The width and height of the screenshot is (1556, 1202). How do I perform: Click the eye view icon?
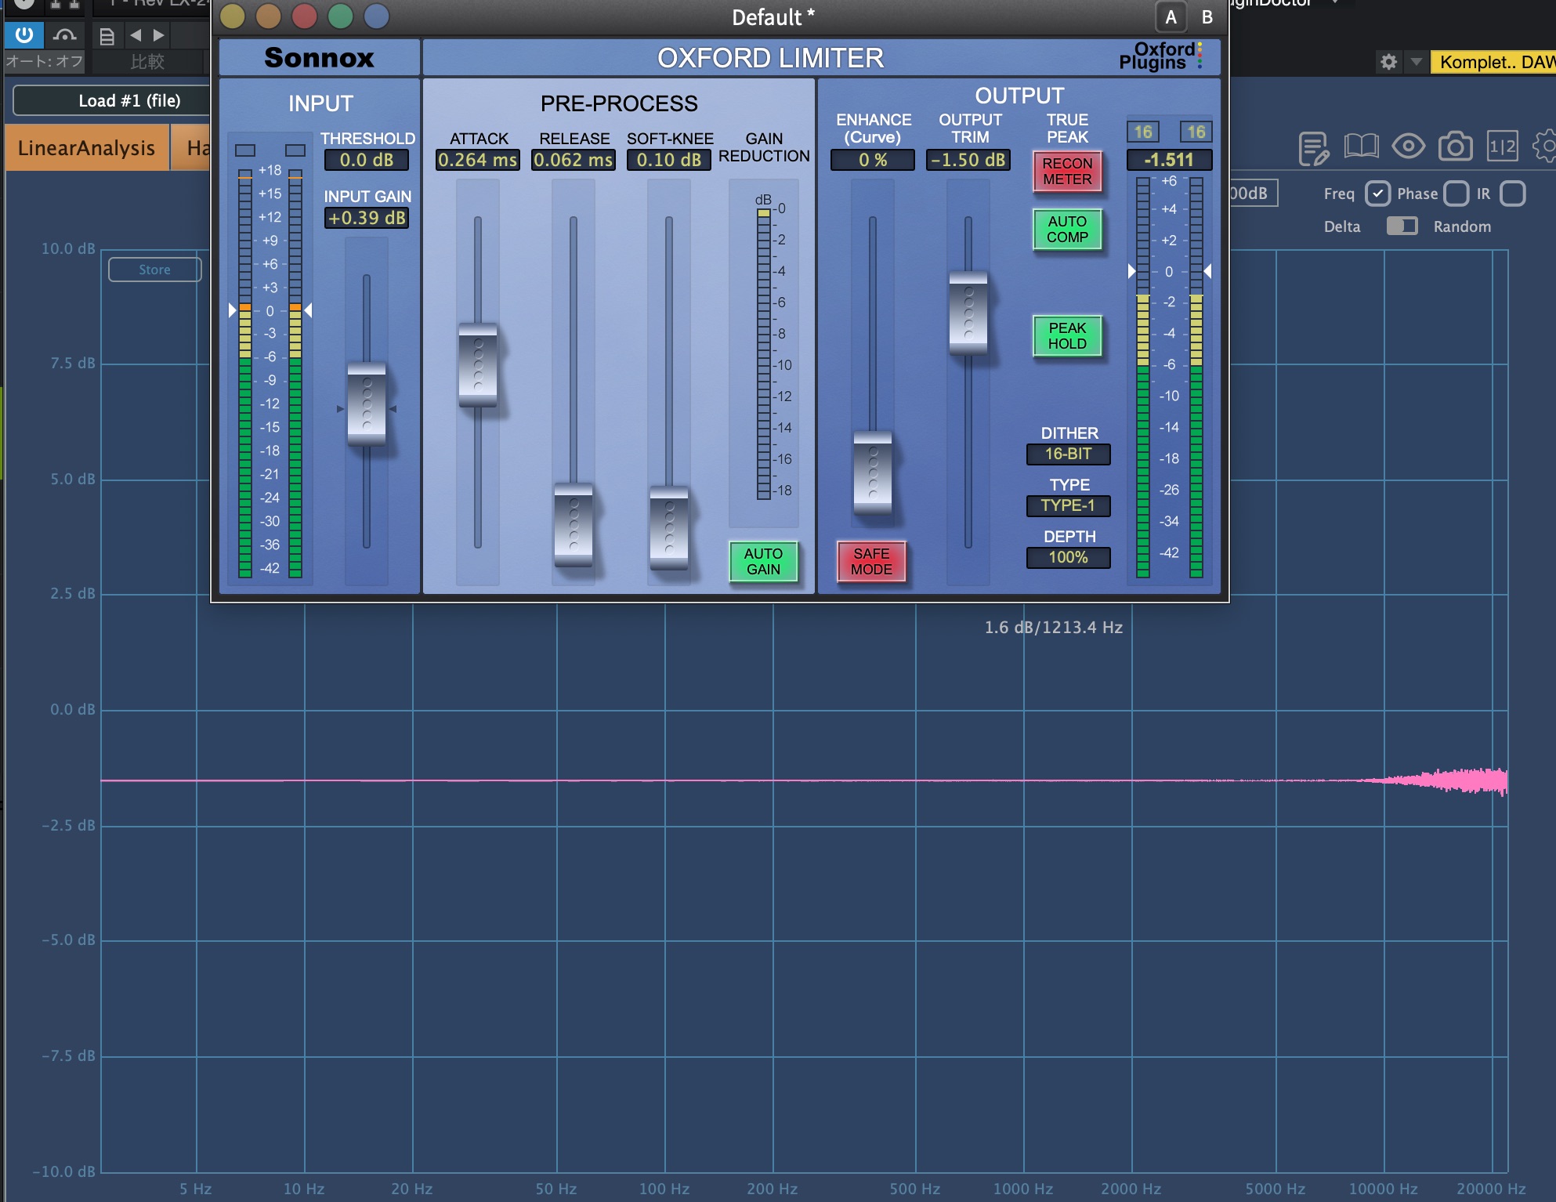(1408, 147)
